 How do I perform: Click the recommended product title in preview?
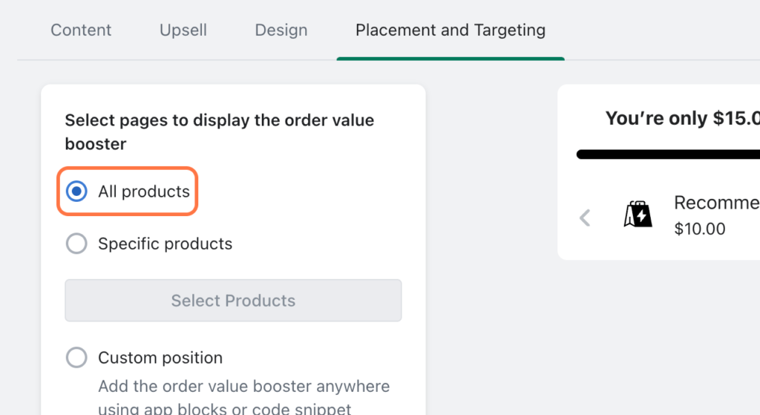tap(716, 203)
